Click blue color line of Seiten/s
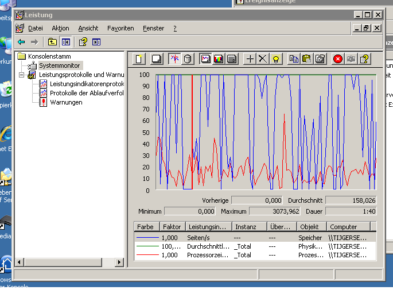Viewport: 393px width, 290px height. pyautogui.click(x=147, y=238)
